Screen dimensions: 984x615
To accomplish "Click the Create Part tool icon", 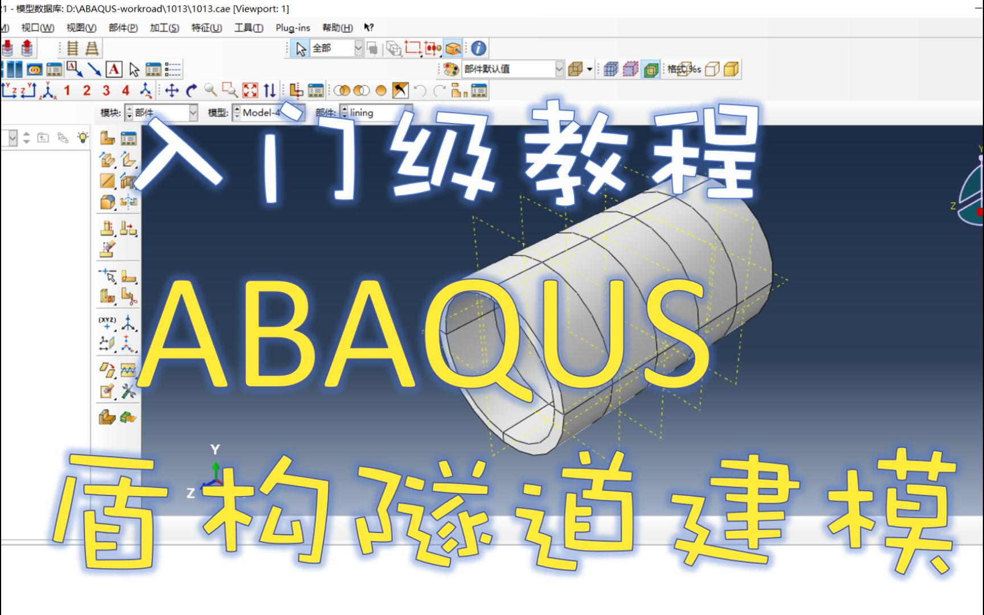I will [108, 138].
